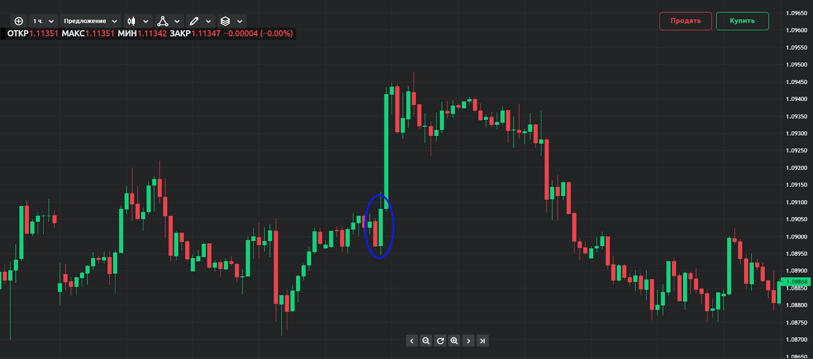Expand the chart type chevron arrow
Screen dimensions: 813x359
[x=146, y=21]
